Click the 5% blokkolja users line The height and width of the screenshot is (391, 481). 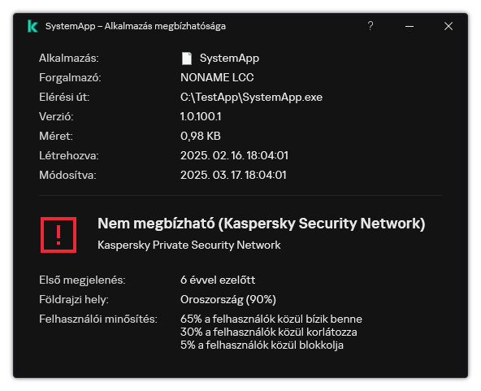click(x=262, y=345)
